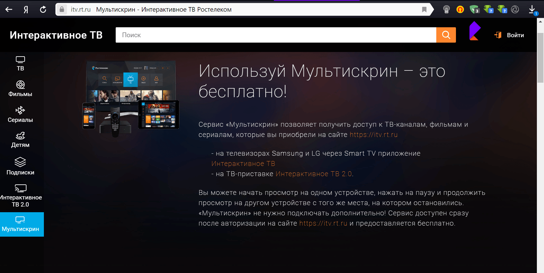Reload the page with refresh icon

[x=43, y=9]
